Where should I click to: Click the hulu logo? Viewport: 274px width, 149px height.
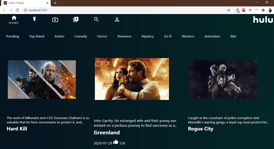(263, 19)
